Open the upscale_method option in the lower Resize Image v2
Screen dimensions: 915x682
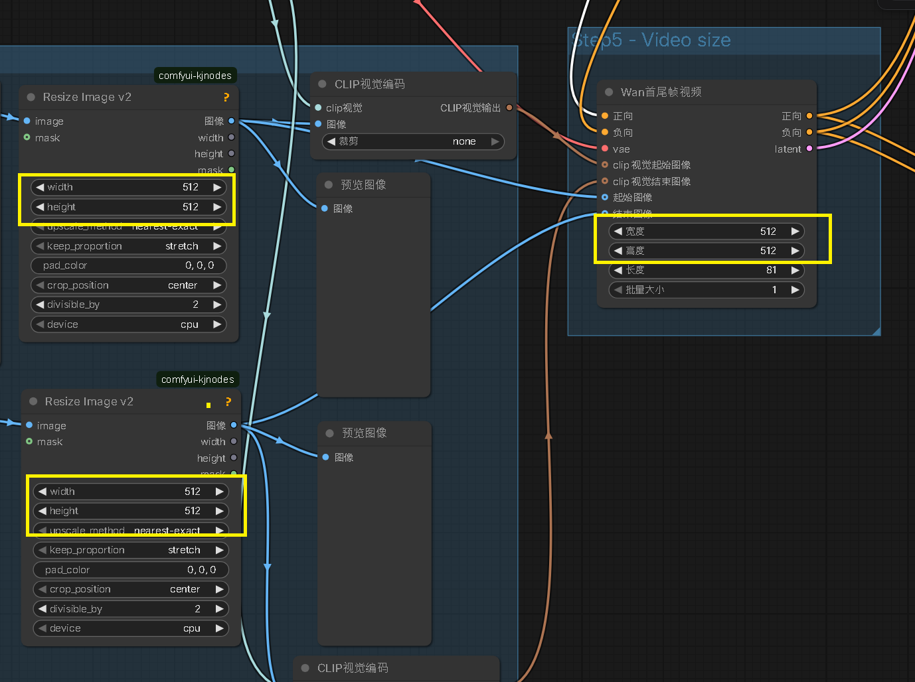click(131, 531)
